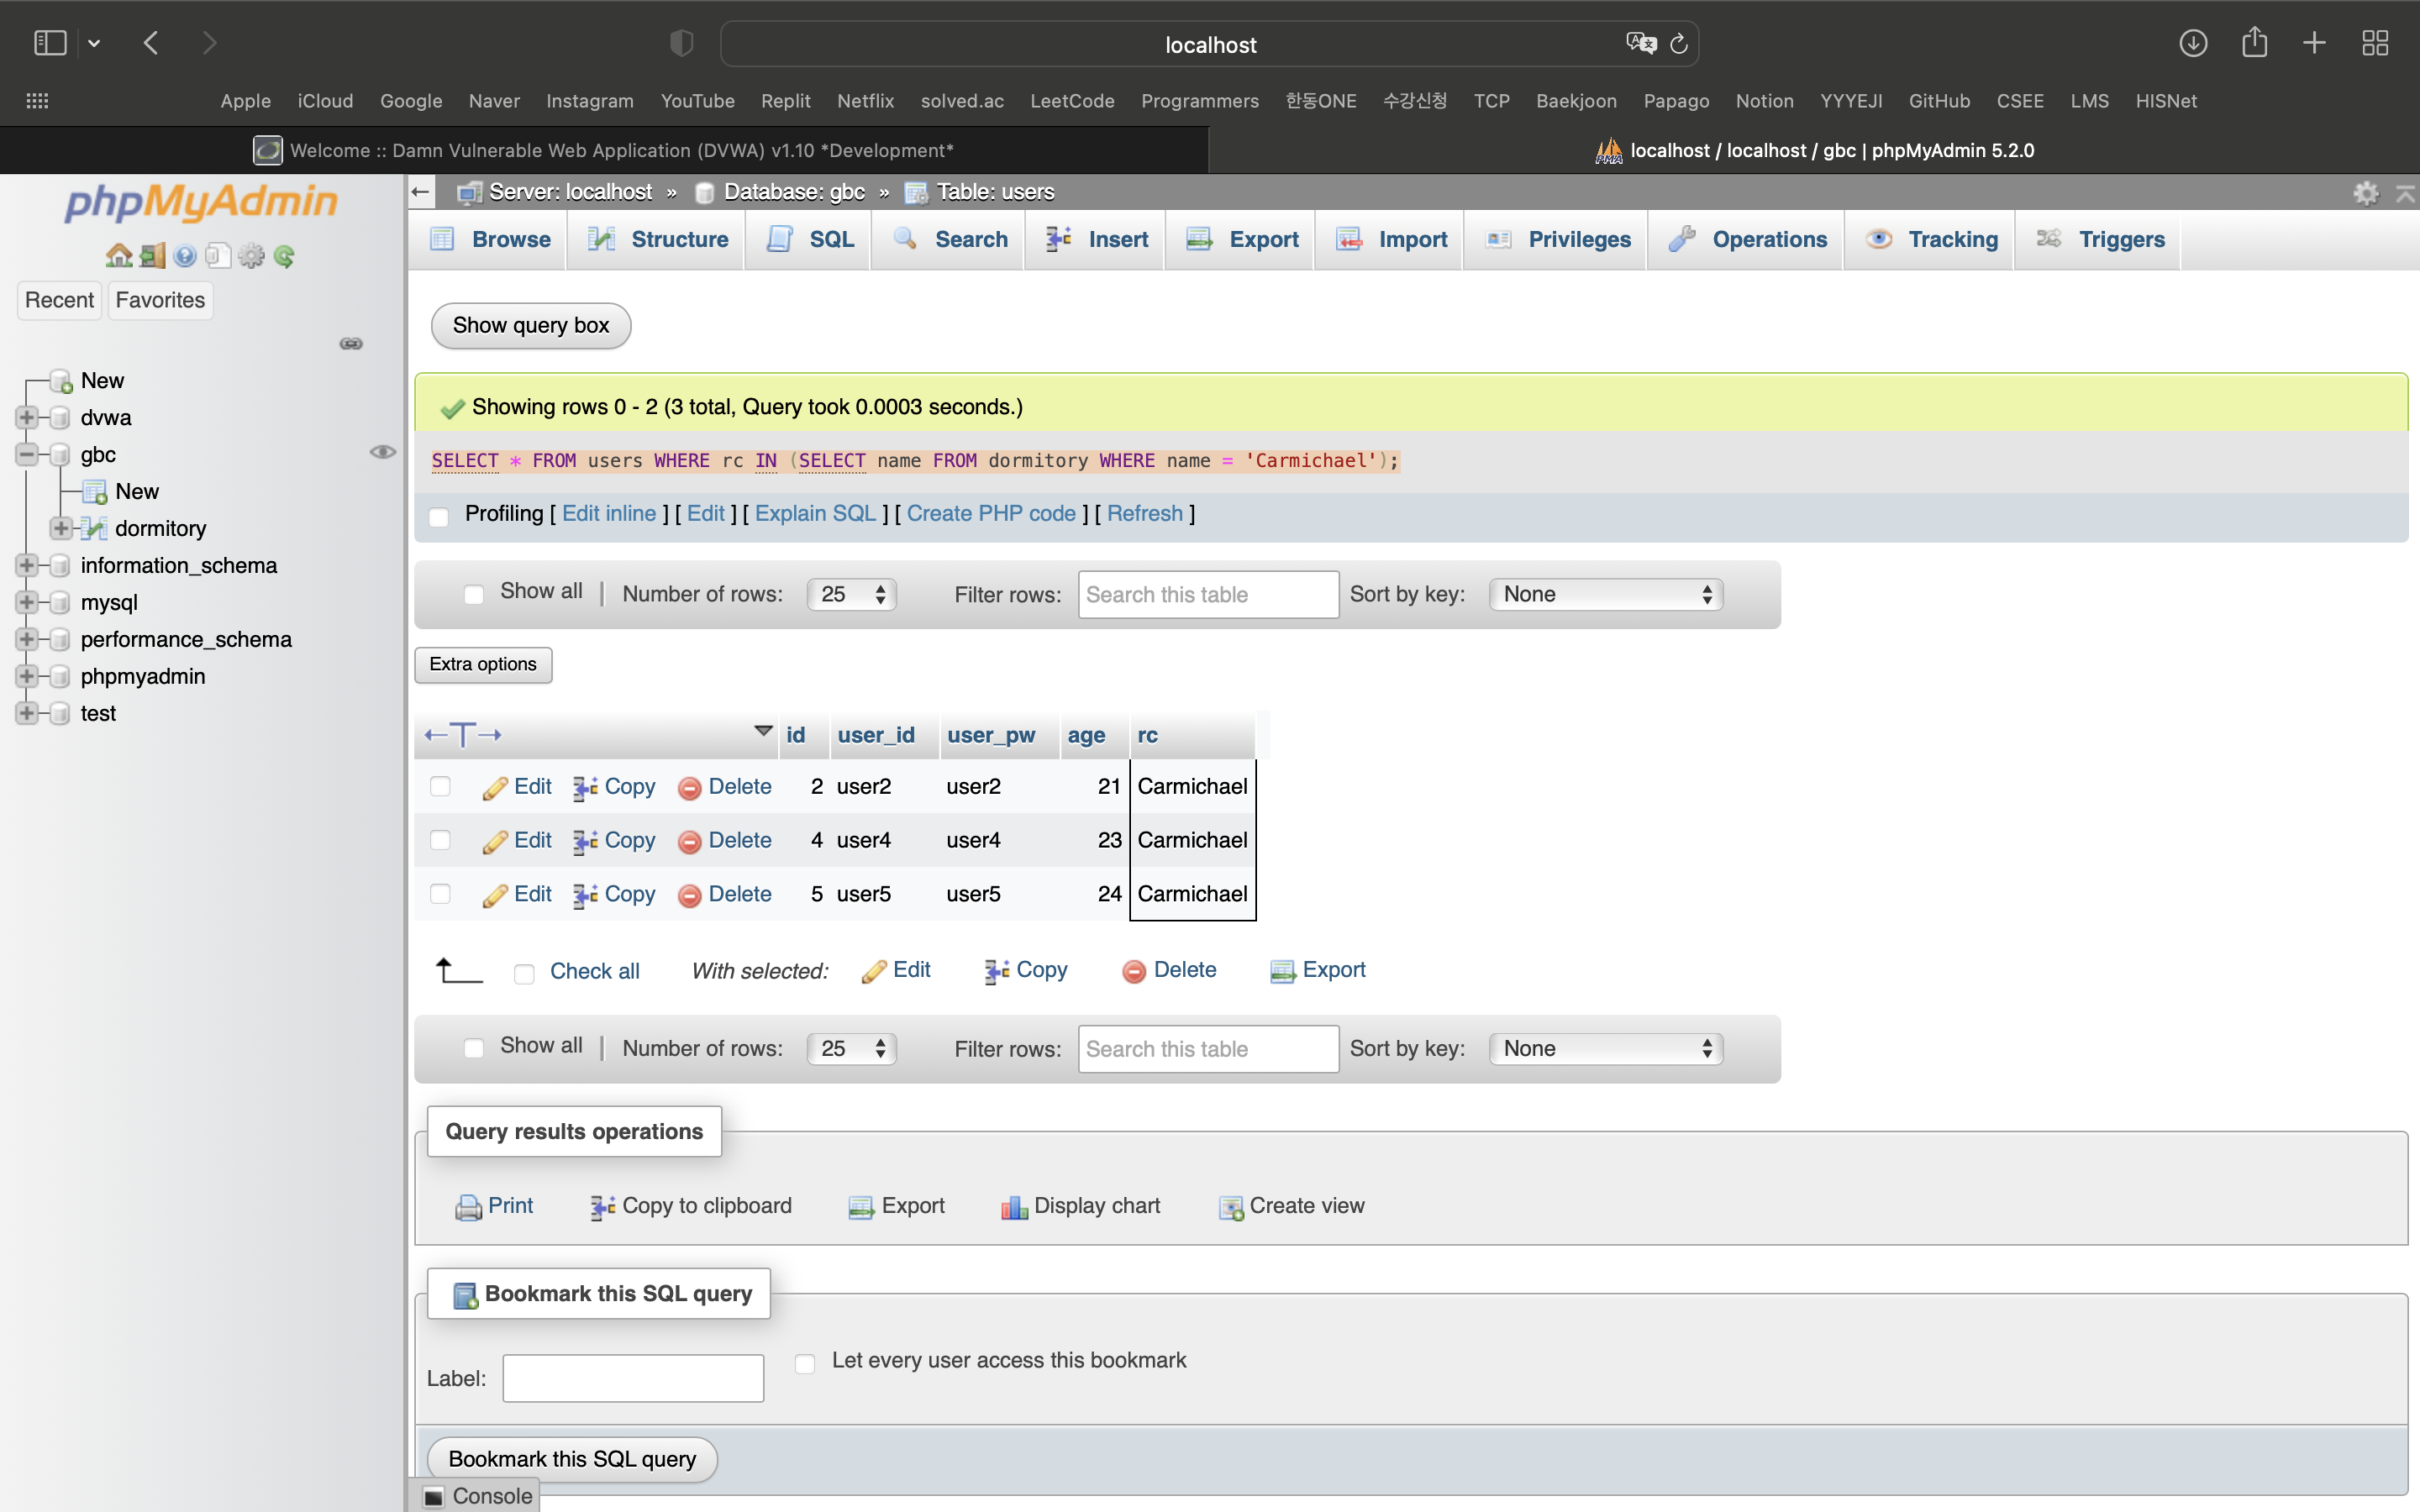Click the log out door icon
Viewport: 2420px width, 1512px height.
152,256
